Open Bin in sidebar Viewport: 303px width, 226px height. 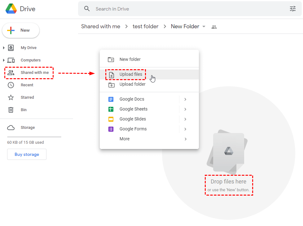[x=24, y=110]
